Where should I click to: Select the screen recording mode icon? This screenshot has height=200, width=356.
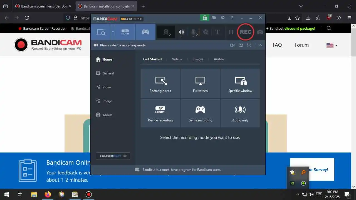tap(101, 32)
